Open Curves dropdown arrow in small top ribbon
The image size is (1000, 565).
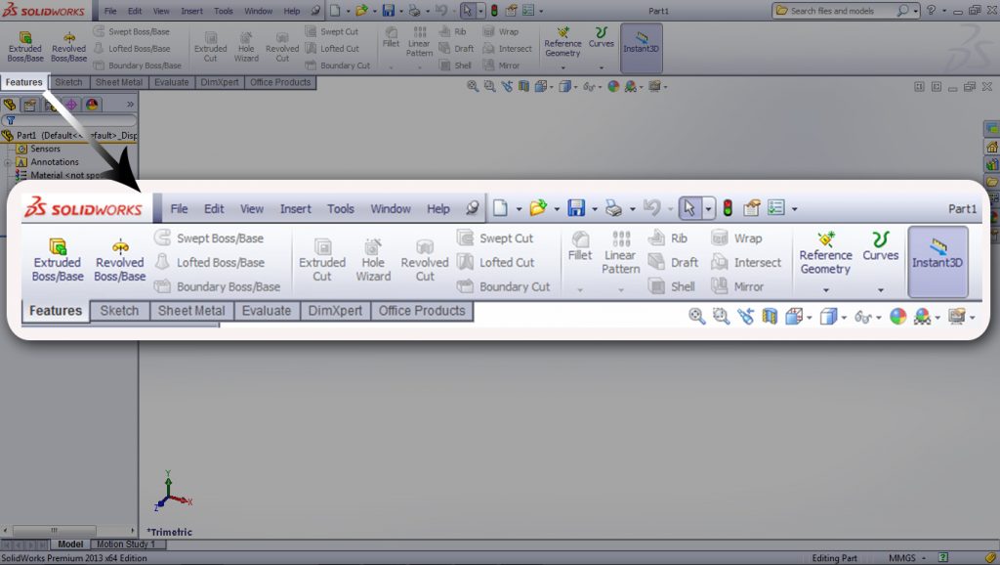pos(601,67)
